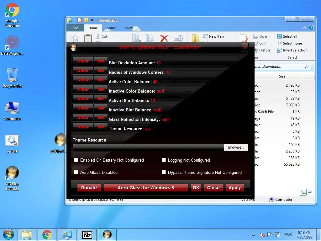This screenshot has height=241, width=321.
Task: Switch Explorer to details view icon
Action: [x=303, y=192]
